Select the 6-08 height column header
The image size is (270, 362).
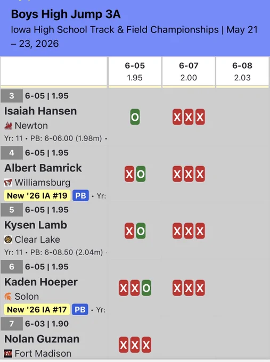pos(242,71)
